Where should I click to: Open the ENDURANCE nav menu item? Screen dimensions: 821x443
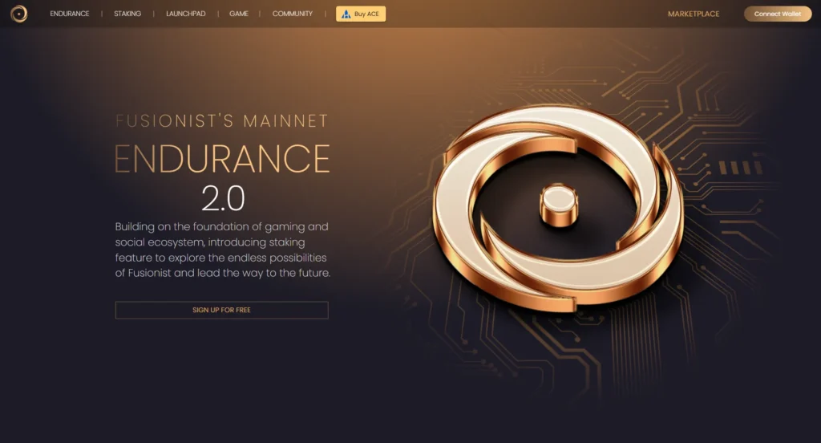[70, 14]
